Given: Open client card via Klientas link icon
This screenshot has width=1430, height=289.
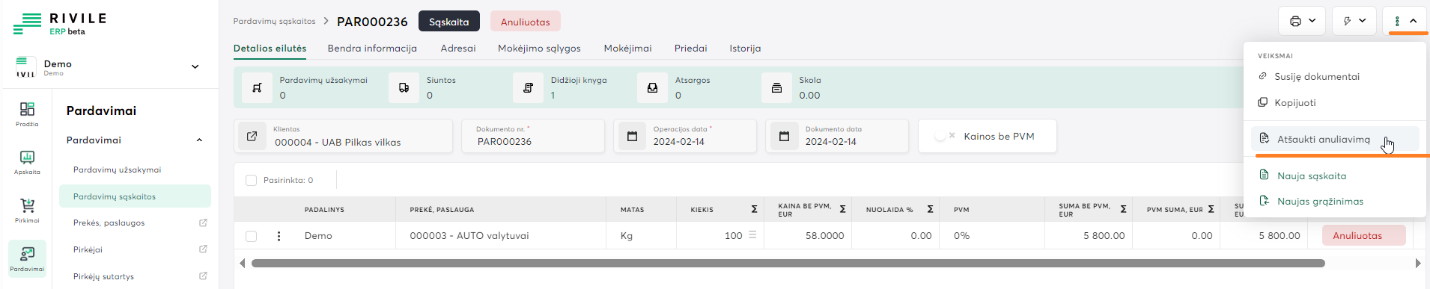Looking at the screenshot, I should click(x=252, y=136).
